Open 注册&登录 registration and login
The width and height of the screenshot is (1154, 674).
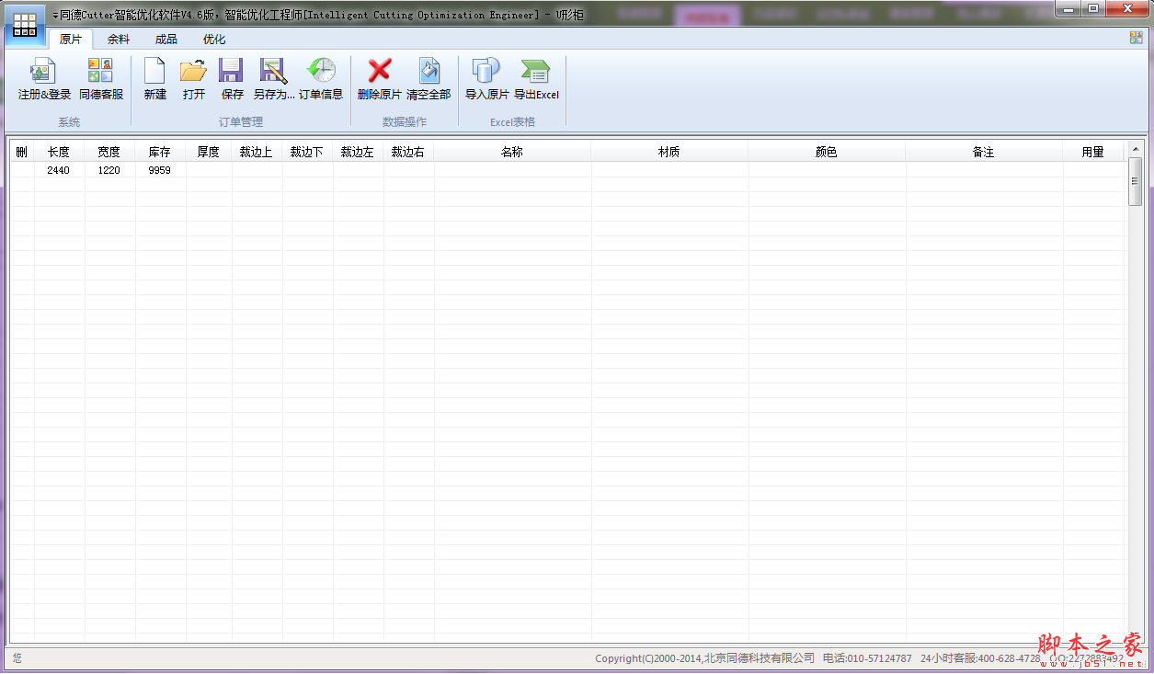[42, 78]
